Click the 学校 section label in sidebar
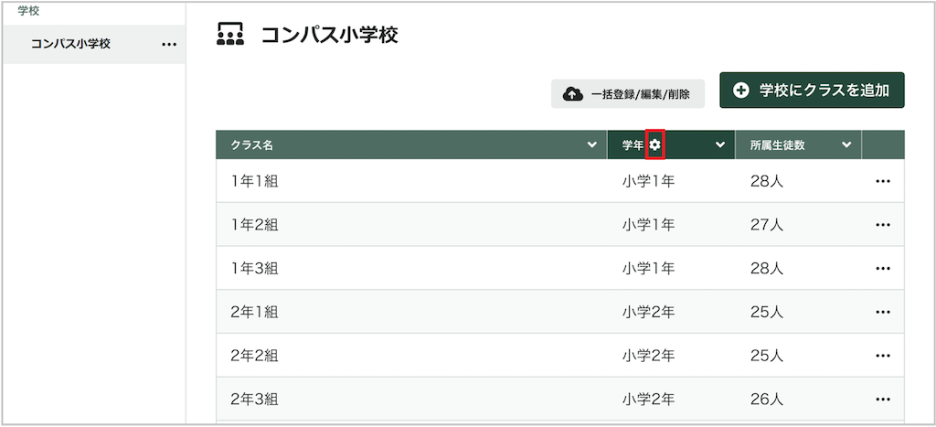The width and height of the screenshot is (936, 427). pos(27,11)
